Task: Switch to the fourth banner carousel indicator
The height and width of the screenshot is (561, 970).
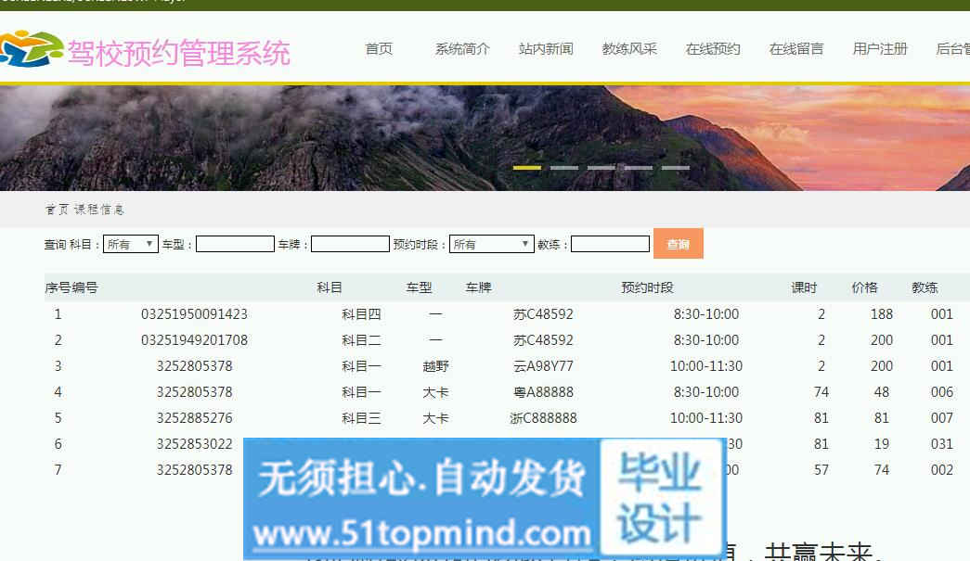Action: 639,168
